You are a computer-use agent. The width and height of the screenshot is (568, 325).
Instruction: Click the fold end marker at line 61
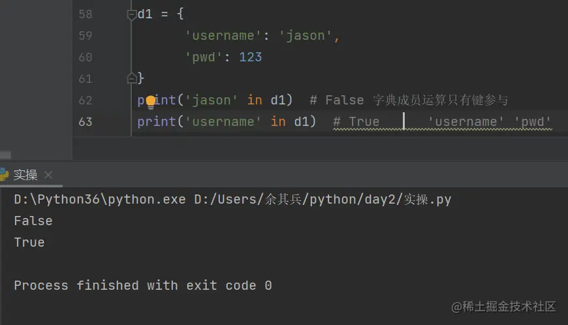[131, 78]
